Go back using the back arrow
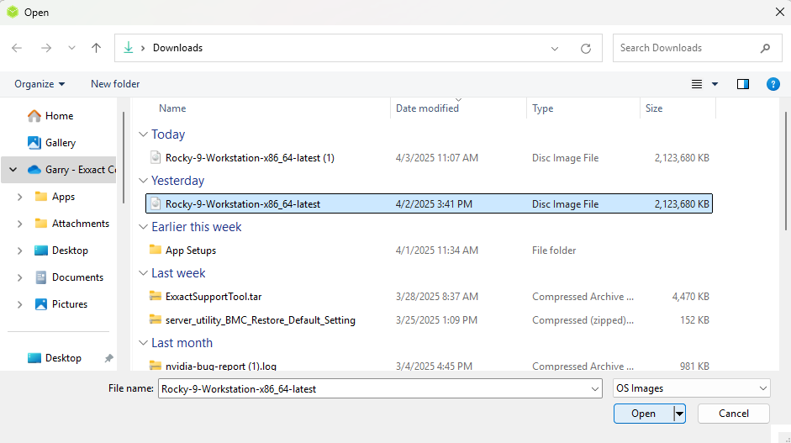 17,48
